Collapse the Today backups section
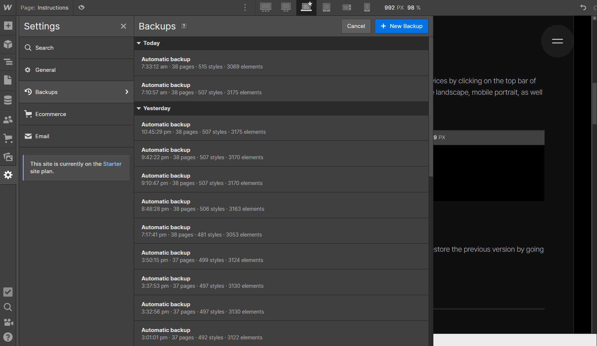Image resolution: width=597 pixels, height=346 pixels. pos(139,43)
